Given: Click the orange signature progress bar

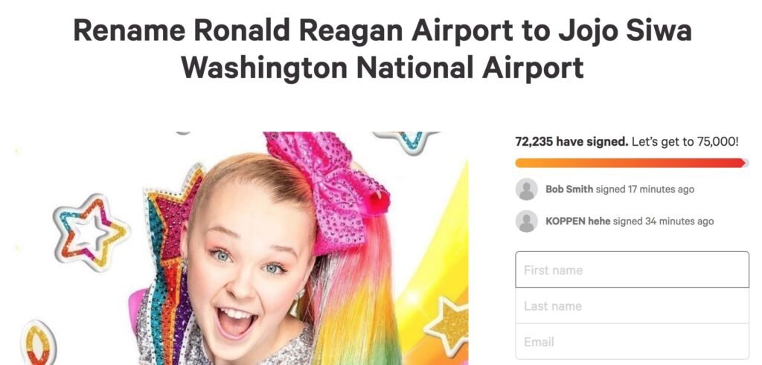Looking at the screenshot, I should point(631,163).
